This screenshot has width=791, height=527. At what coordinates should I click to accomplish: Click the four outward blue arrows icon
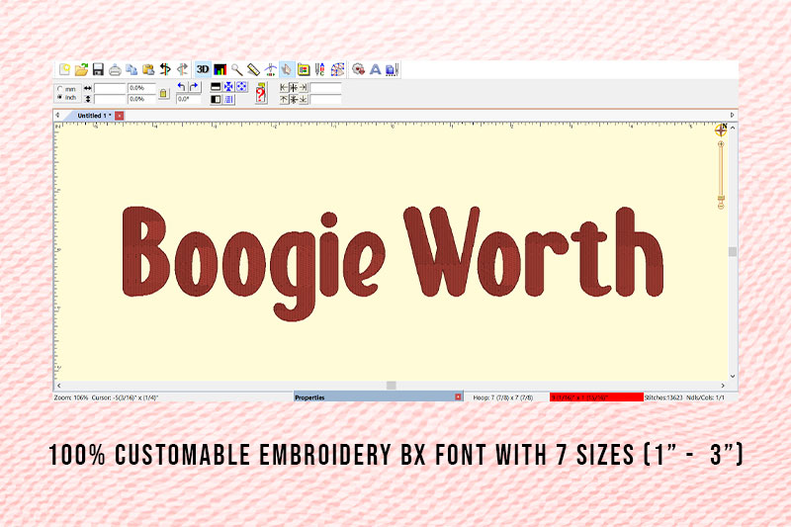[241, 87]
